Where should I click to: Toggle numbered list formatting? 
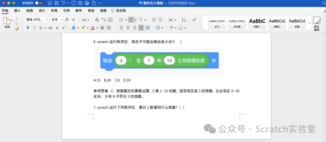coord(131,20)
